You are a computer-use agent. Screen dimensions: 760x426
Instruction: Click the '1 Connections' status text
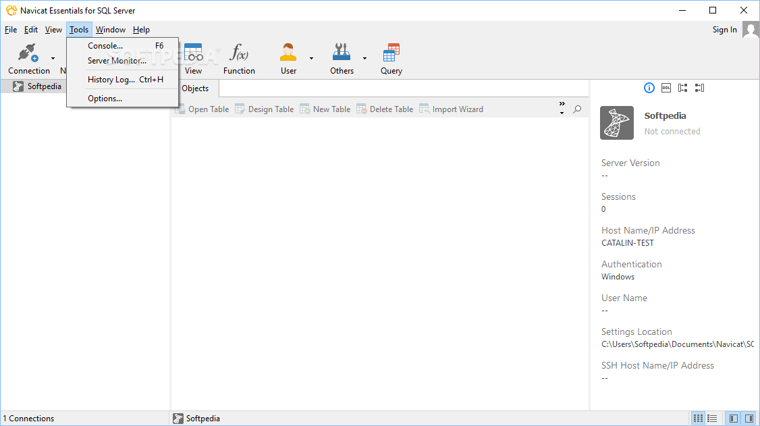point(28,419)
